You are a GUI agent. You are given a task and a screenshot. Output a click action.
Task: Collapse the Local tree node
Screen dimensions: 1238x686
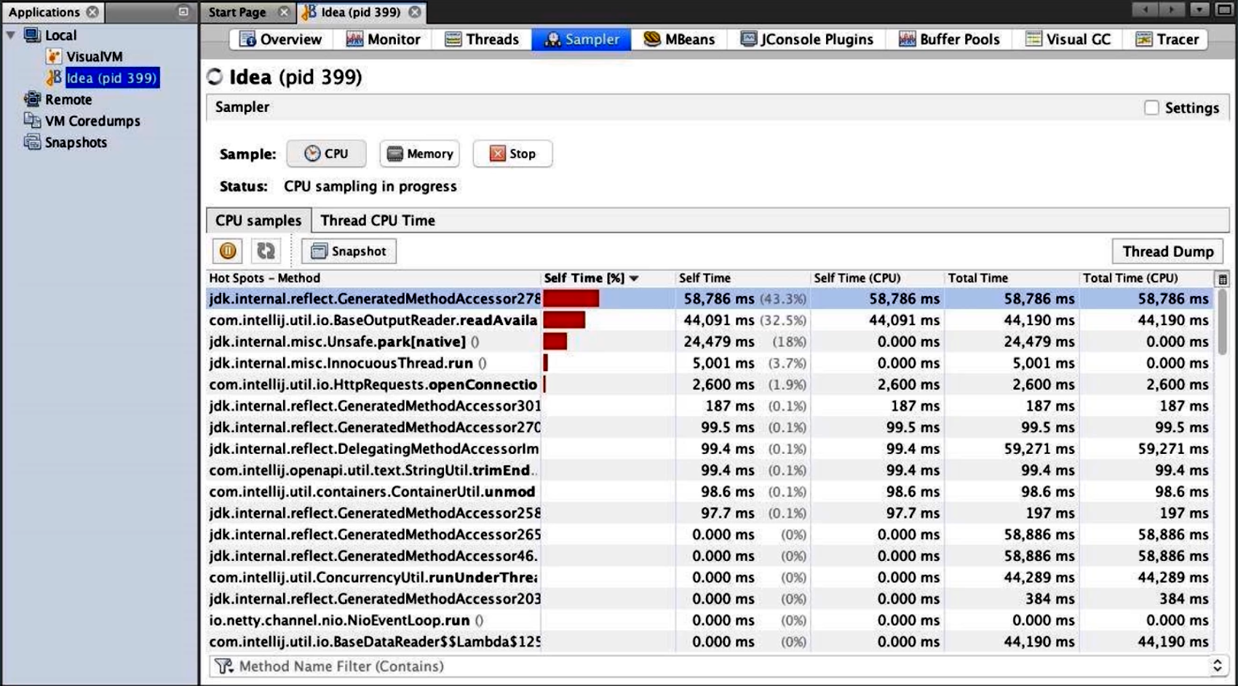click(11, 35)
